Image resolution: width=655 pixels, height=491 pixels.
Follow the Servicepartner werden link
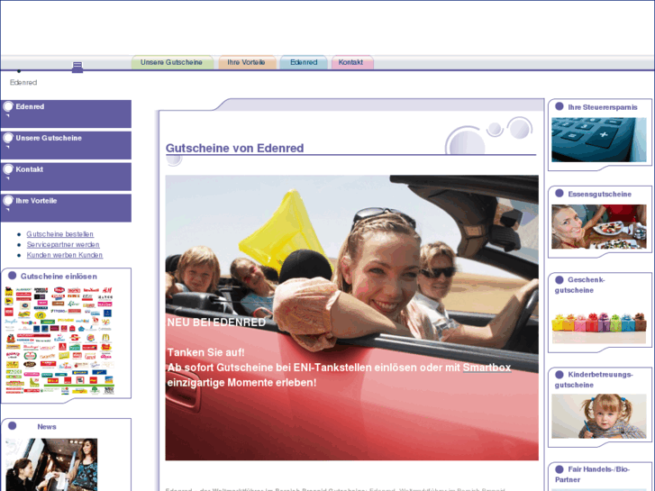click(63, 244)
